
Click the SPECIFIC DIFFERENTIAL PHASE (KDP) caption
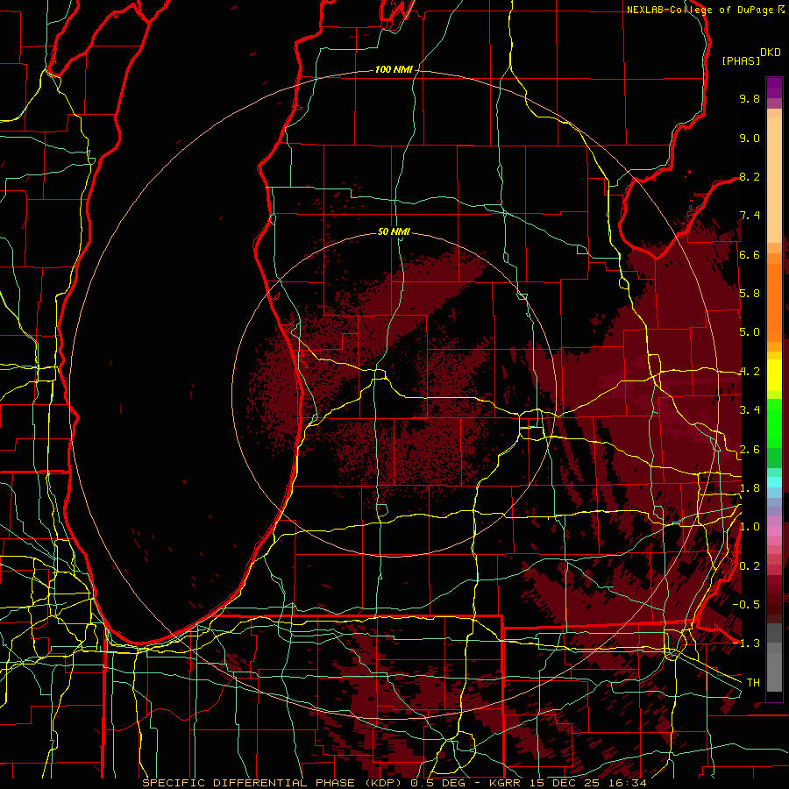click(274, 783)
